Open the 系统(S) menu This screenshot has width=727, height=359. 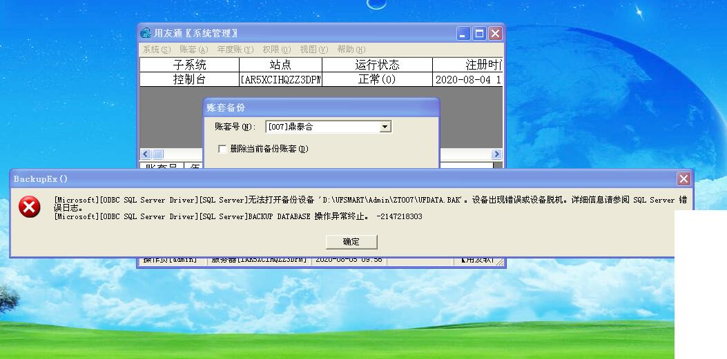coord(156,50)
